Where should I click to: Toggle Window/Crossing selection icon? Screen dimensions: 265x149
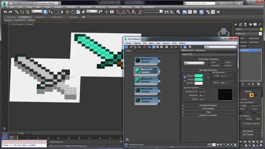[61, 12]
